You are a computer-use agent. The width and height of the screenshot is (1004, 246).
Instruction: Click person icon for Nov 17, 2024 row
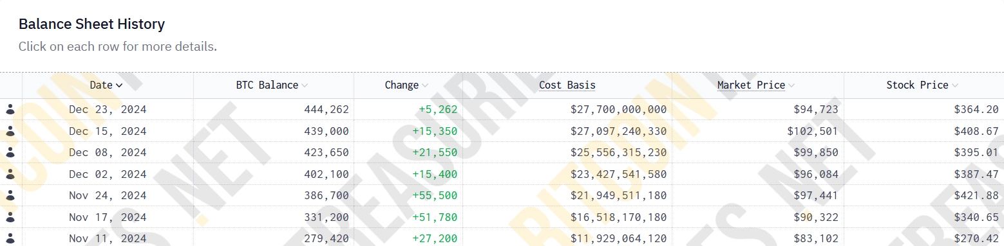coord(10,217)
